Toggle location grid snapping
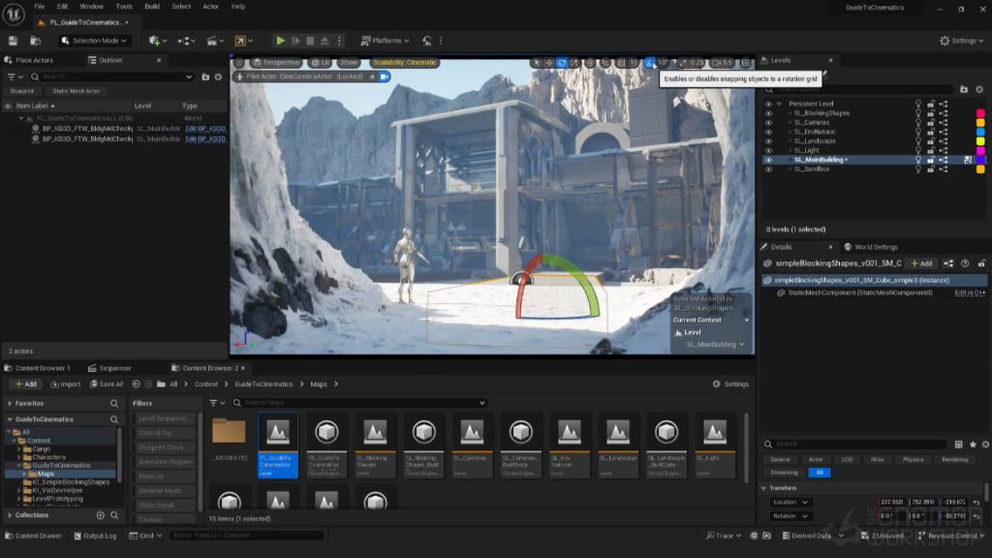The width and height of the screenshot is (992, 558). (621, 63)
